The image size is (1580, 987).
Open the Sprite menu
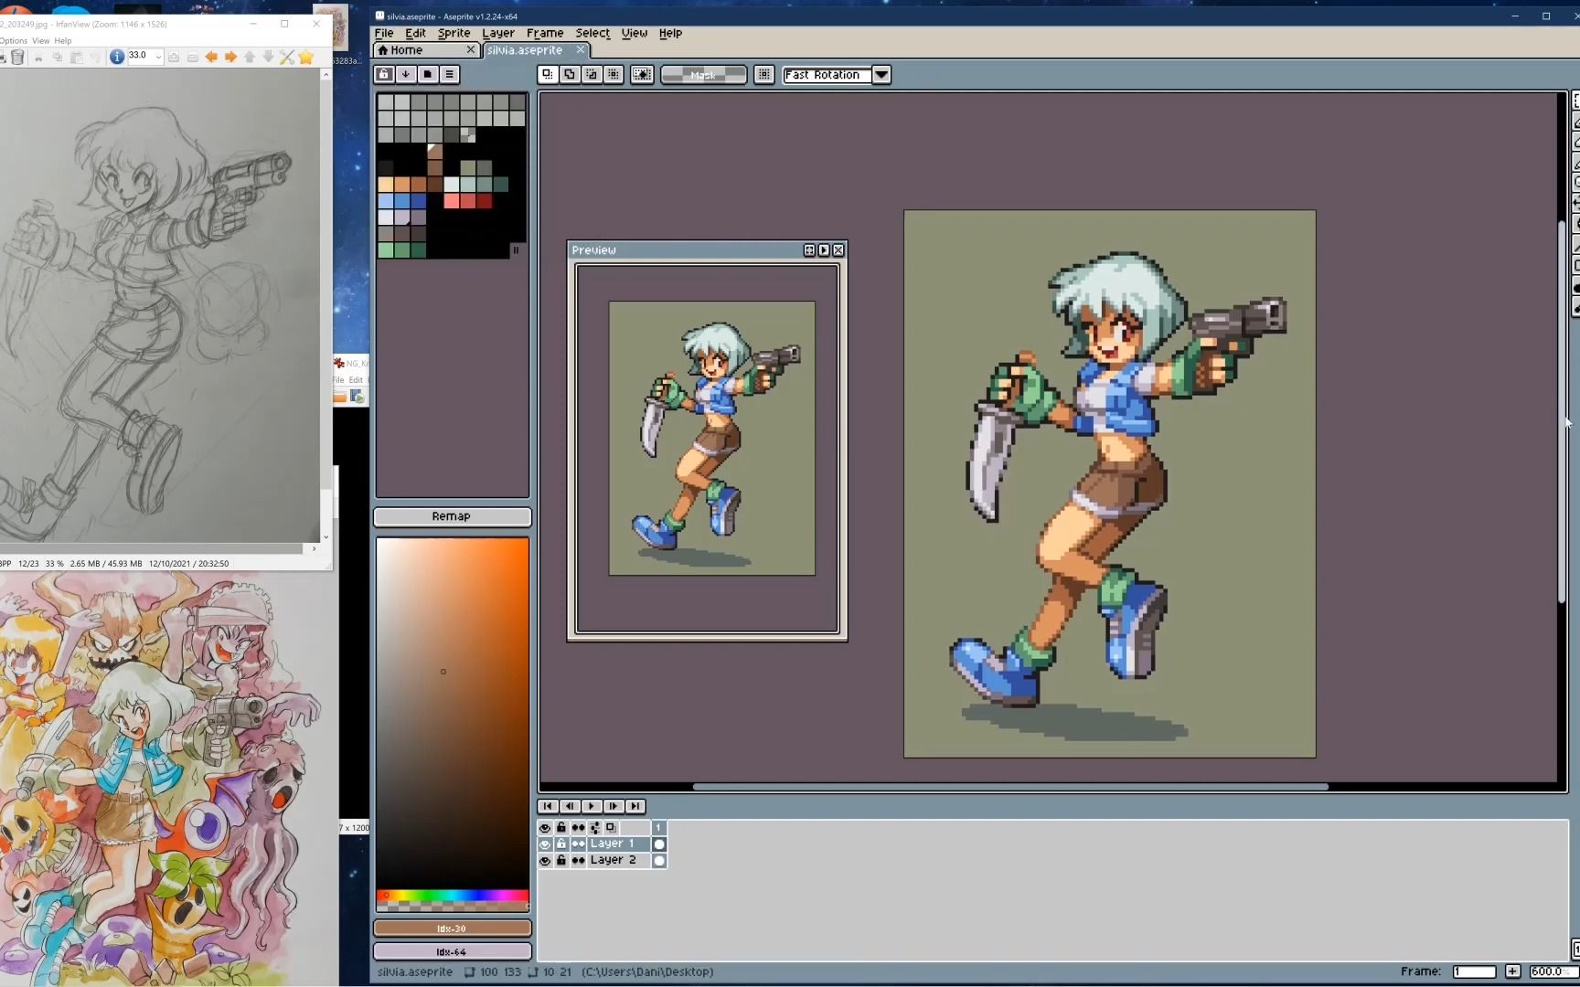[454, 33]
